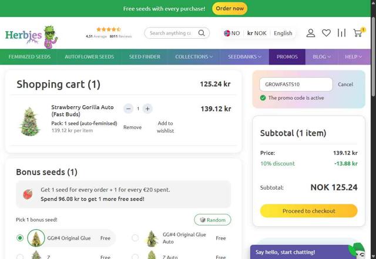Open Strawberry Gorilla Auto product title
Image resolution: width=376 pixels, height=259 pixels.
click(x=82, y=110)
